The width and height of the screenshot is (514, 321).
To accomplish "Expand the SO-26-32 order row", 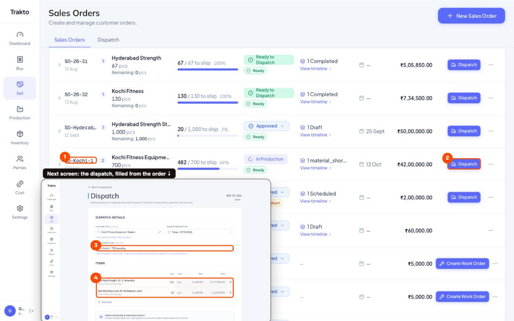I will tap(59, 98).
